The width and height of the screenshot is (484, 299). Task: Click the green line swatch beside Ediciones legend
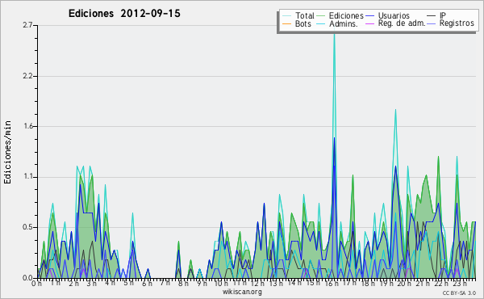[321, 16]
